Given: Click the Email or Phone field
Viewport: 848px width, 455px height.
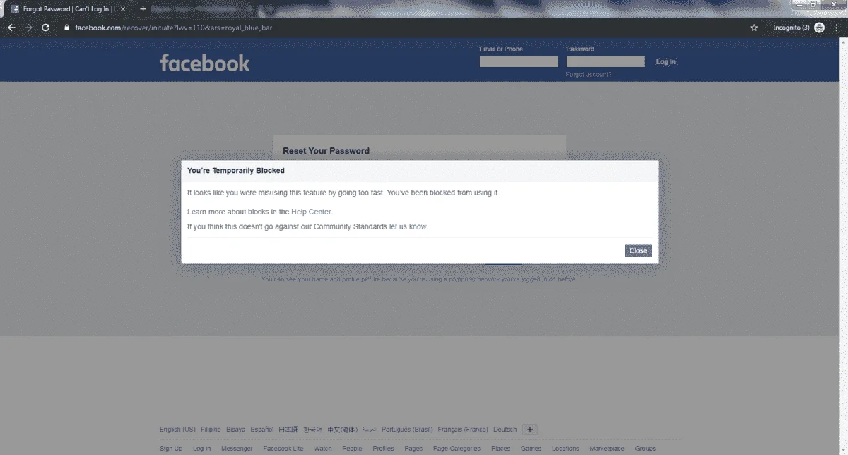Looking at the screenshot, I should [519, 62].
